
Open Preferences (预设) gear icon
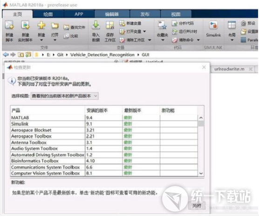tap(243, 23)
